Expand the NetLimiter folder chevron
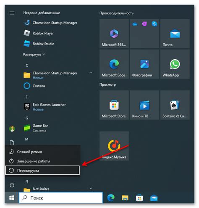Image resolution: width=199 pixels, height=208 pixels. 91,188
